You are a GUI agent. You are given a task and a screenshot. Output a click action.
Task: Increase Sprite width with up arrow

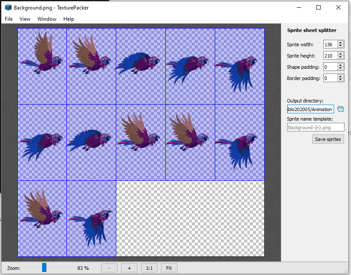point(340,43)
